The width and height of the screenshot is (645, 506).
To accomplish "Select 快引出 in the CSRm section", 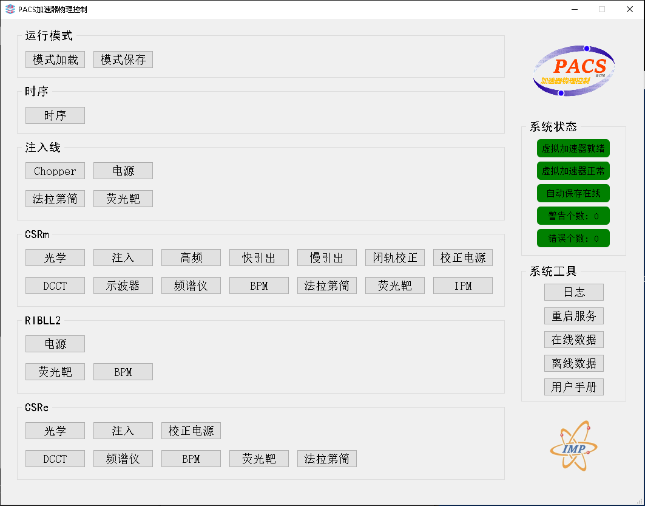I will pyautogui.click(x=259, y=258).
